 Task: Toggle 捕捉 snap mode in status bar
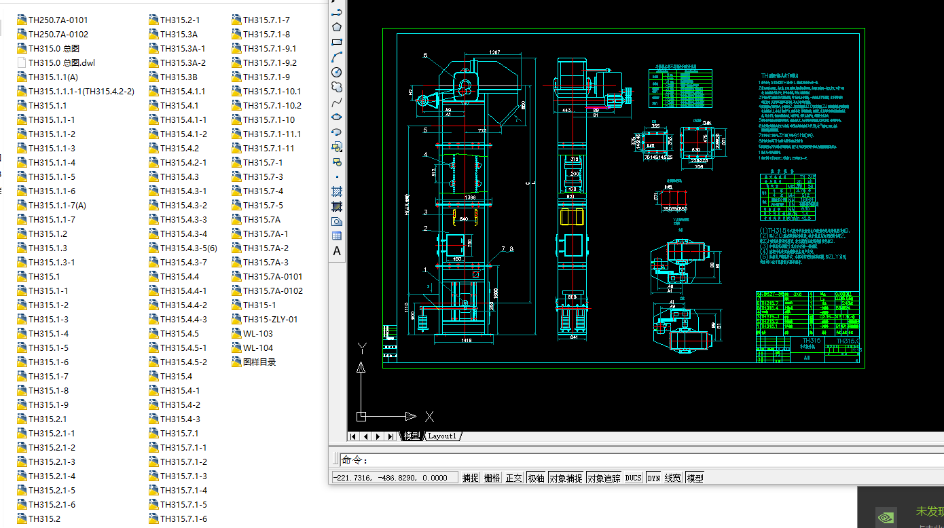pyautogui.click(x=471, y=478)
